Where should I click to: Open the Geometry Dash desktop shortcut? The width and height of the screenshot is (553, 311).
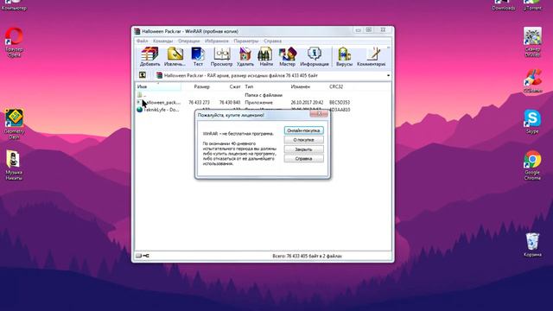tap(14, 124)
